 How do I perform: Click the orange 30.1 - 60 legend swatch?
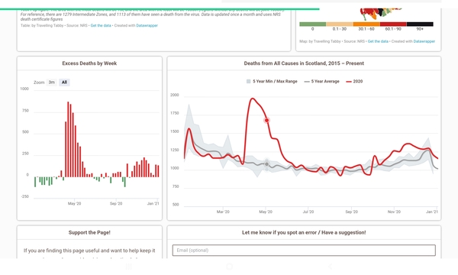pos(366,24)
